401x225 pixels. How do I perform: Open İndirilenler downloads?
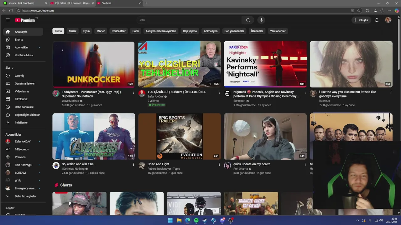click(x=23, y=122)
